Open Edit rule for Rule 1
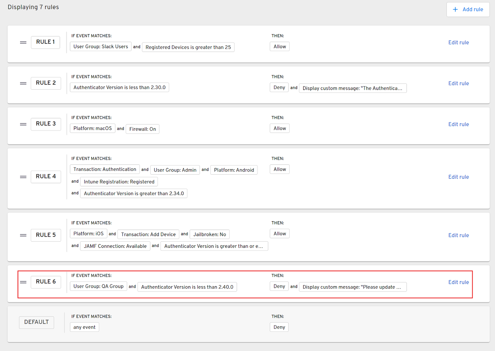The image size is (495, 351). [x=458, y=42]
